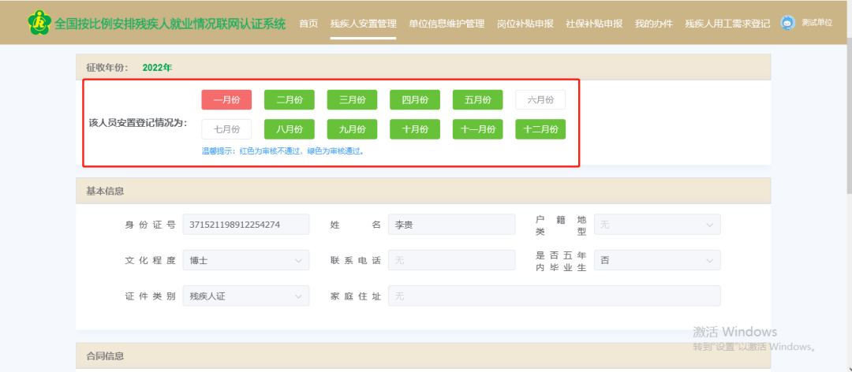Screen dimensions: 852x372
Task: Click the red 一月份 button
Action: [226, 99]
